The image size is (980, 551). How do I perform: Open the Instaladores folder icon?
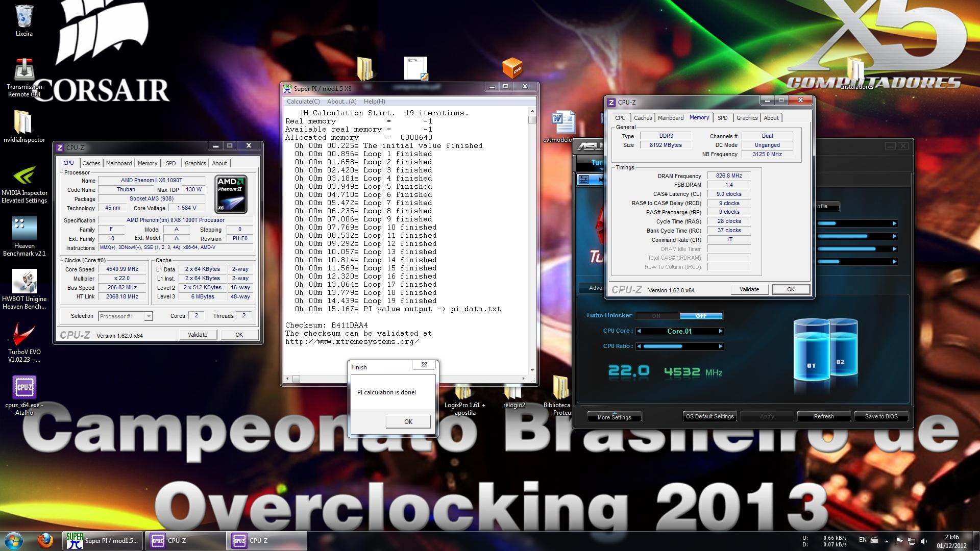(856, 74)
